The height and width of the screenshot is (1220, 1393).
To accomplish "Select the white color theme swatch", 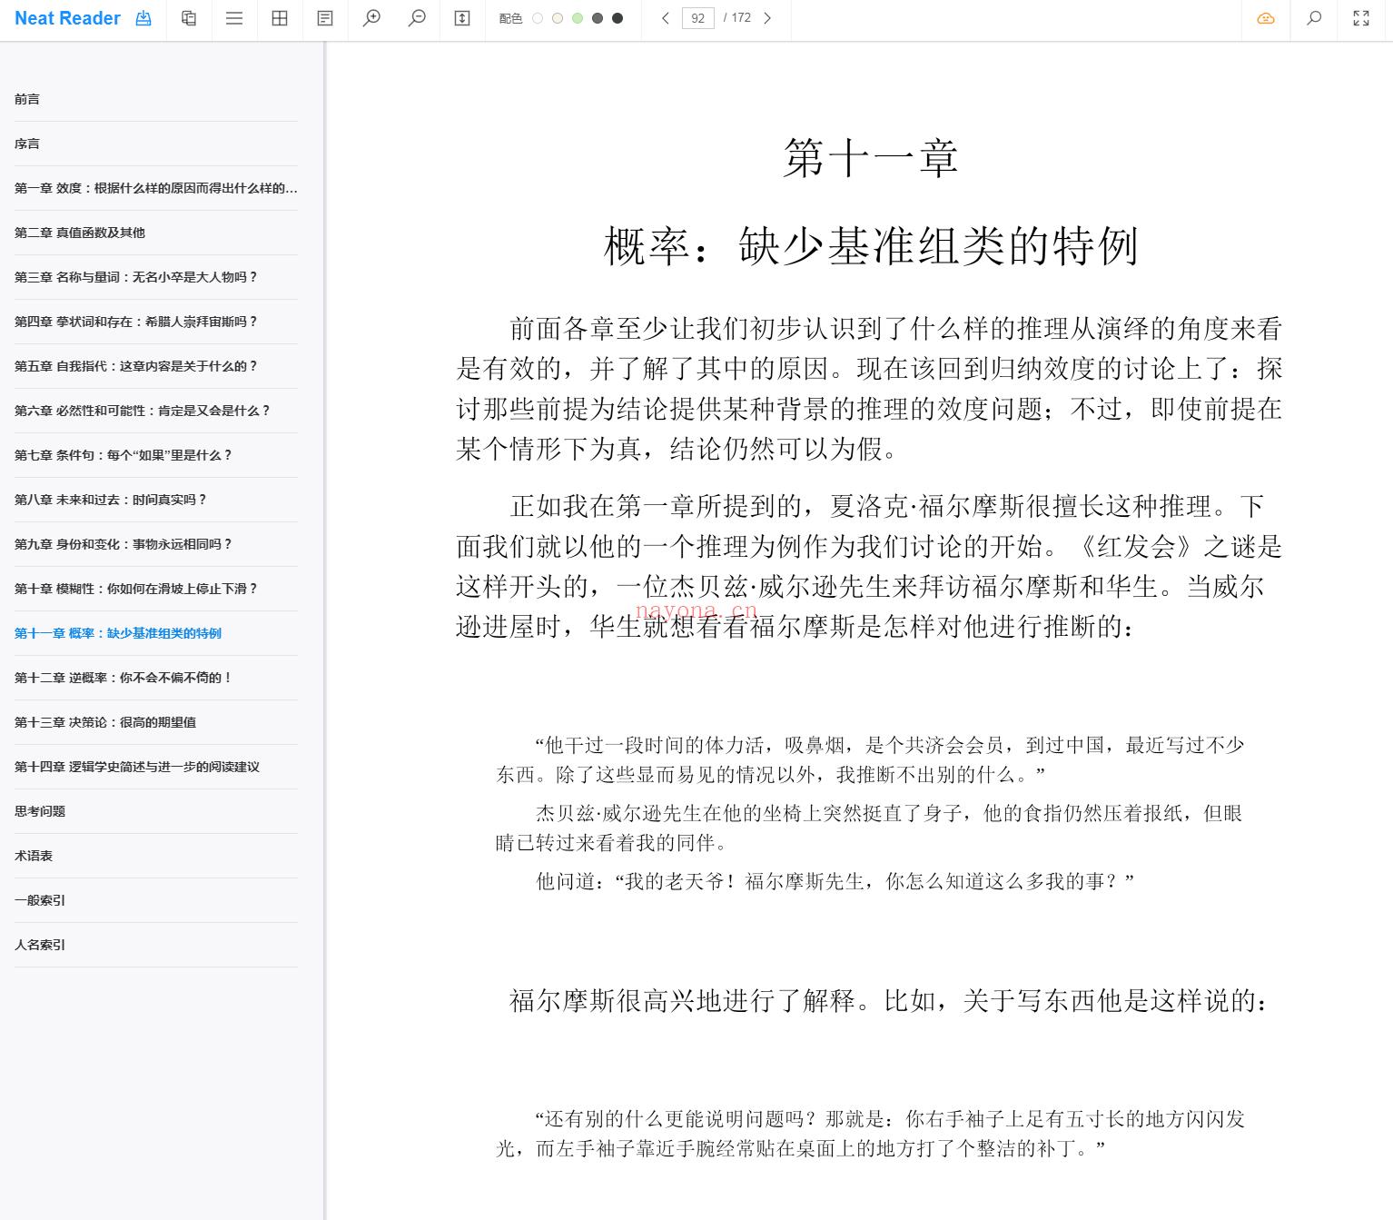I will tap(538, 18).
